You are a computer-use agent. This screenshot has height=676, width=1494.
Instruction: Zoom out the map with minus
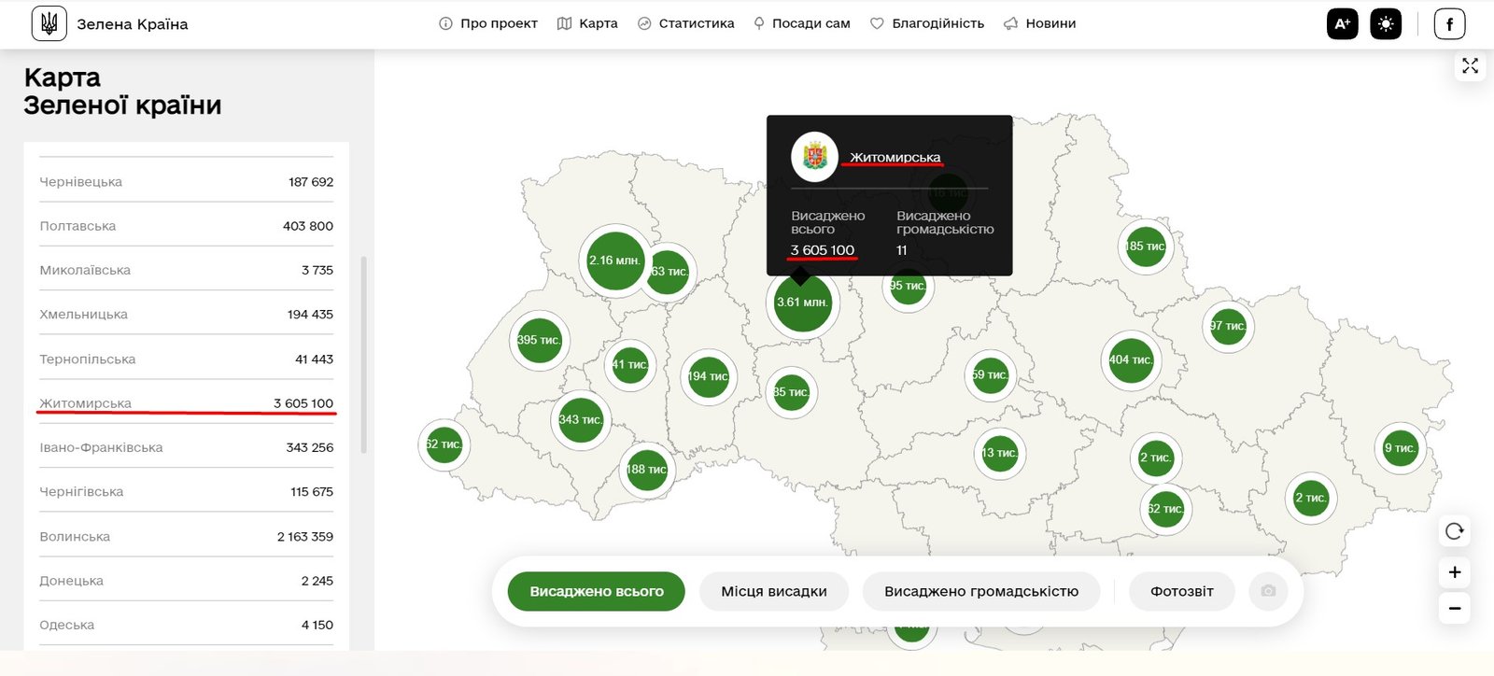coord(1454,608)
